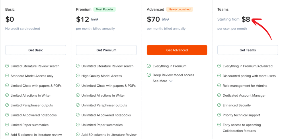Click checkmark icon beside Deep Review Model access

coord(149,75)
